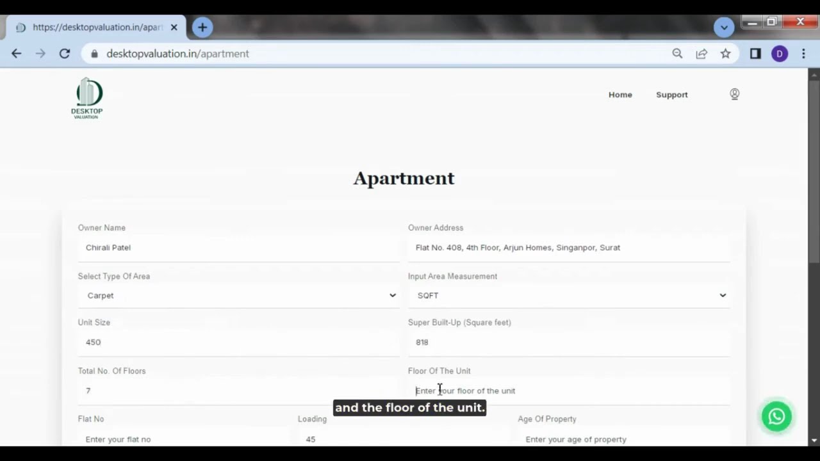This screenshot has height=461, width=820.
Task: Open the tab search dropdown arrow
Action: click(x=724, y=28)
